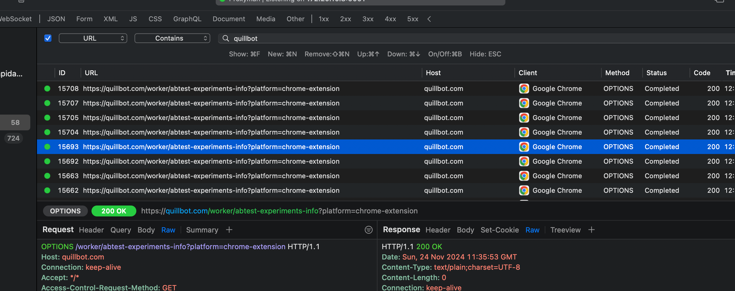Open the Response Header tab

[438, 230]
